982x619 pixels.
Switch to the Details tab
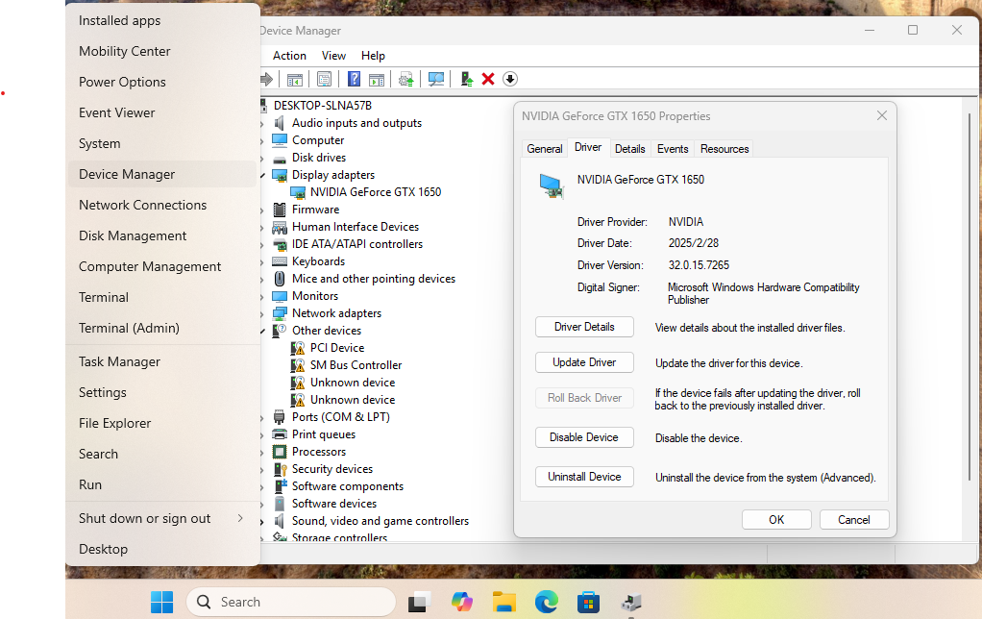tap(630, 149)
